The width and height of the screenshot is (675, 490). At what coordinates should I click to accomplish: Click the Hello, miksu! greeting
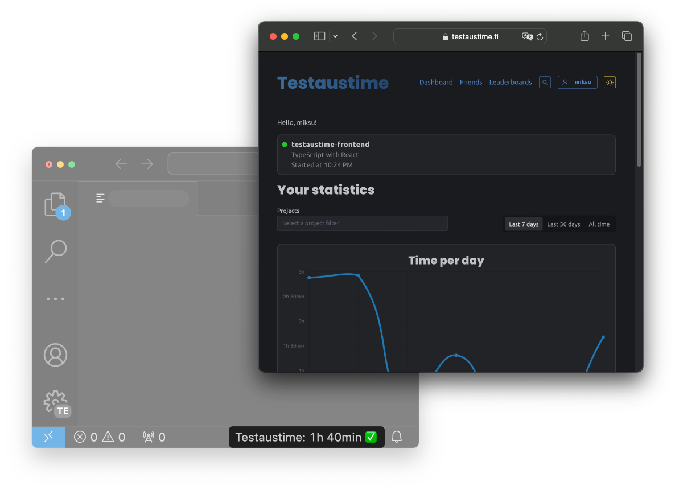297,123
